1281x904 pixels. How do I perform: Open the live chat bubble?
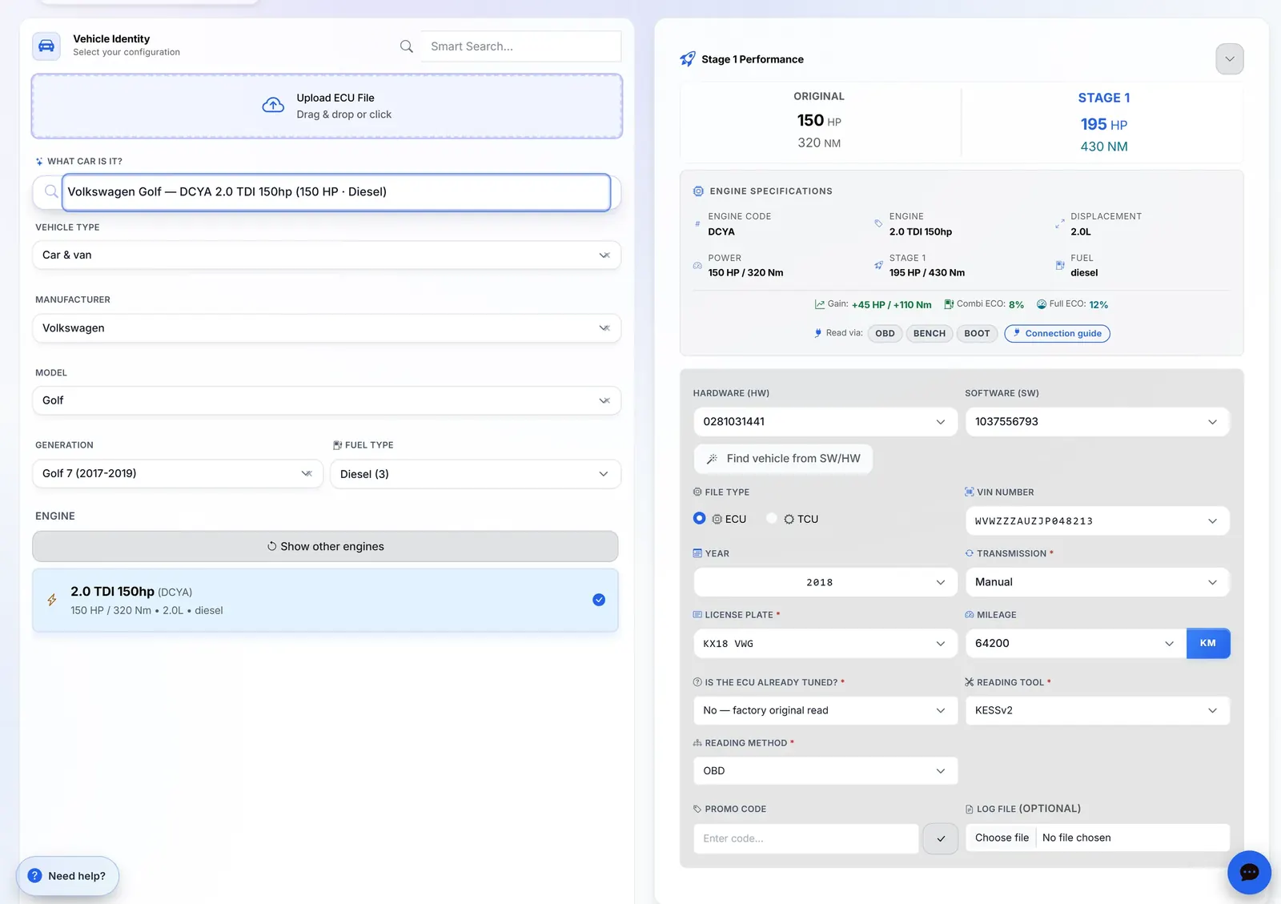pyautogui.click(x=1249, y=872)
